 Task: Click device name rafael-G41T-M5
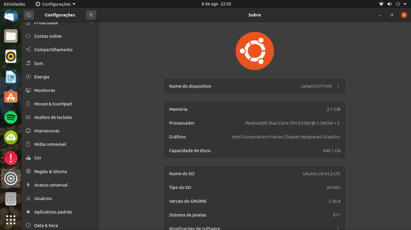[x=316, y=86]
